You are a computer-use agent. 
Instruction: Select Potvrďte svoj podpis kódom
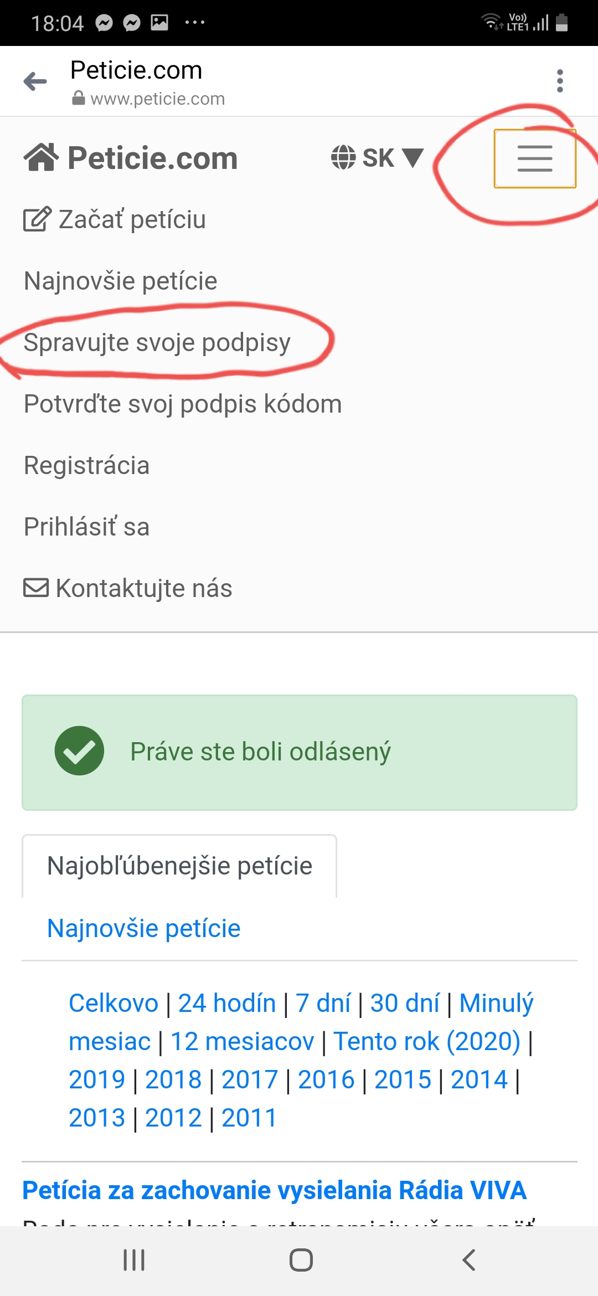tap(183, 404)
